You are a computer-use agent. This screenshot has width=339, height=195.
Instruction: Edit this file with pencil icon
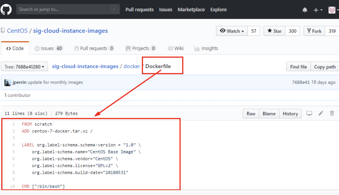point(321,113)
